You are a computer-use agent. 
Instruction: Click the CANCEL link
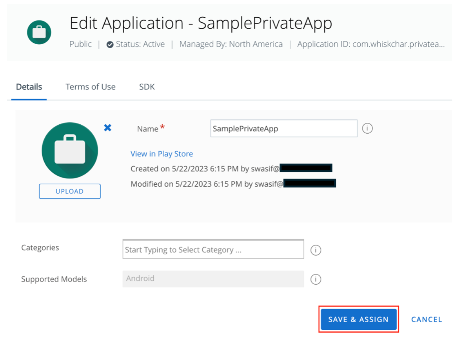pyautogui.click(x=427, y=319)
